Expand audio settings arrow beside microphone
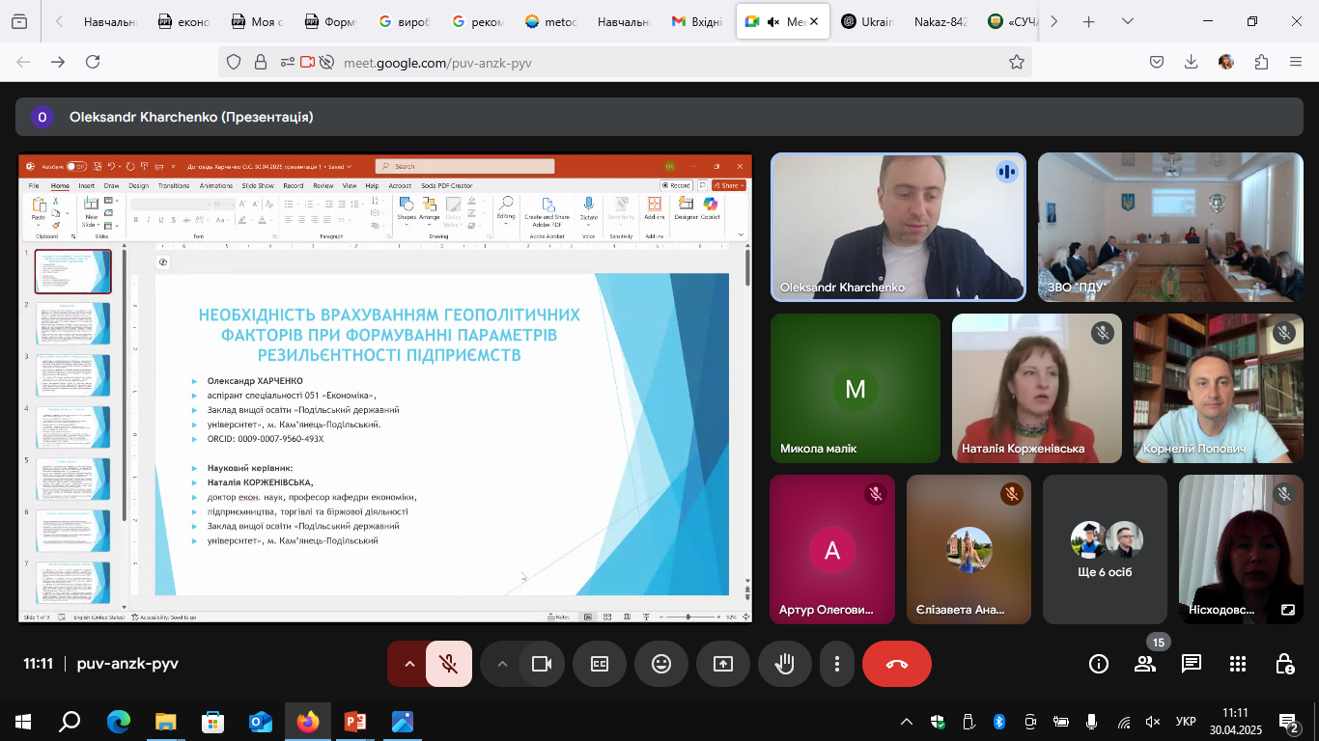 coord(408,664)
